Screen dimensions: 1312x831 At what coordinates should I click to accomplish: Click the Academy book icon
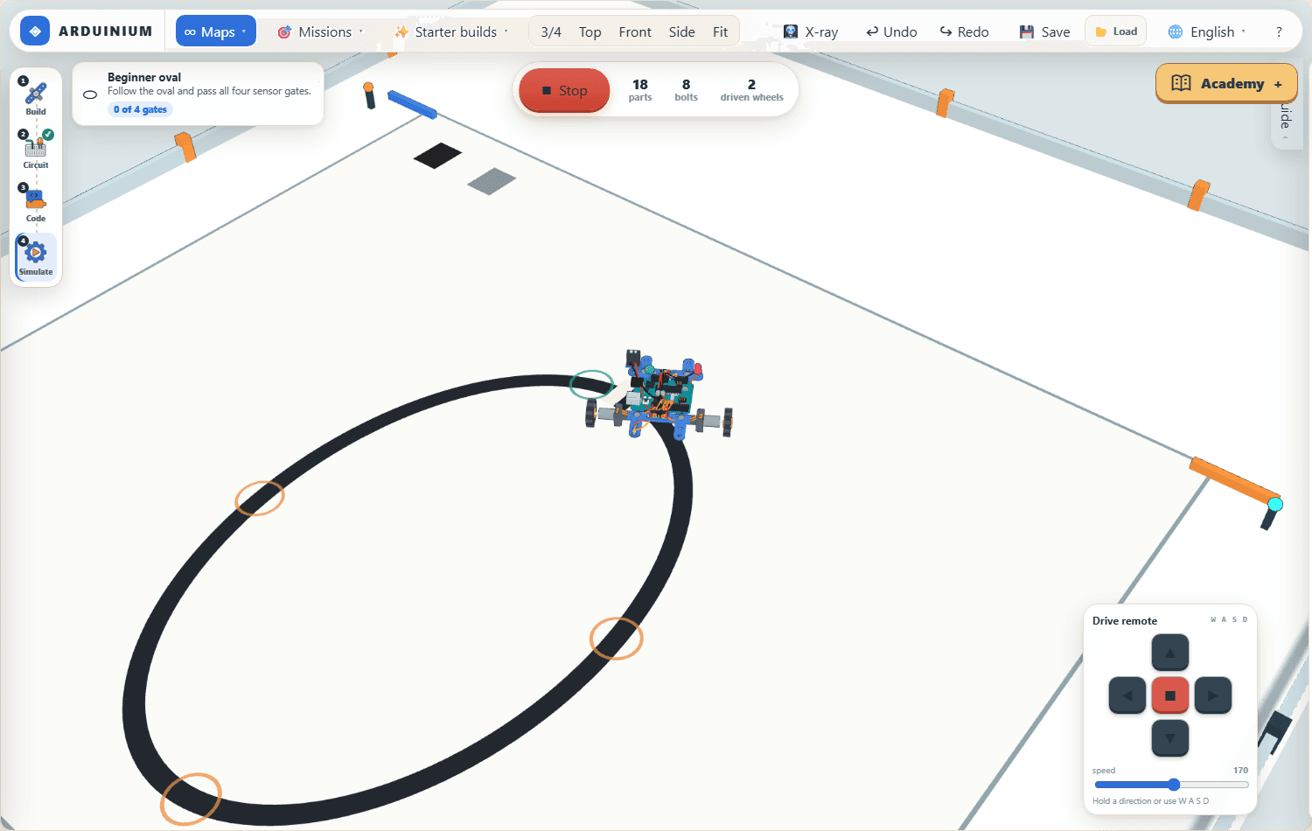click(x=1181, y=83)
